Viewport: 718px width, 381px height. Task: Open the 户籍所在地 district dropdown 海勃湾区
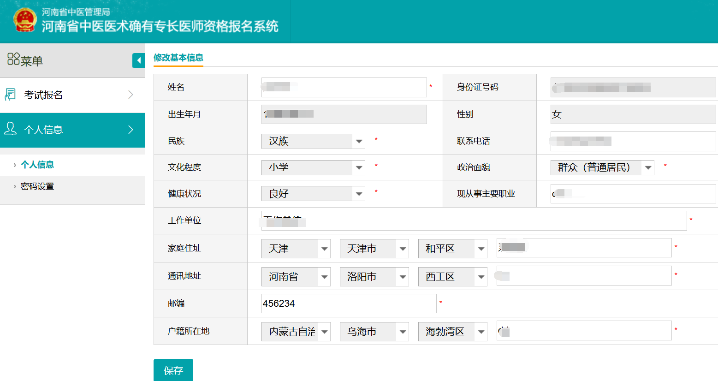(x=452, y=332)
